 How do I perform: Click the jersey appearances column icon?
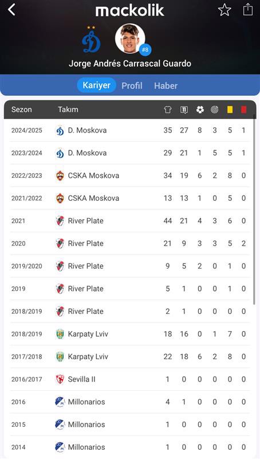[168, 110]
